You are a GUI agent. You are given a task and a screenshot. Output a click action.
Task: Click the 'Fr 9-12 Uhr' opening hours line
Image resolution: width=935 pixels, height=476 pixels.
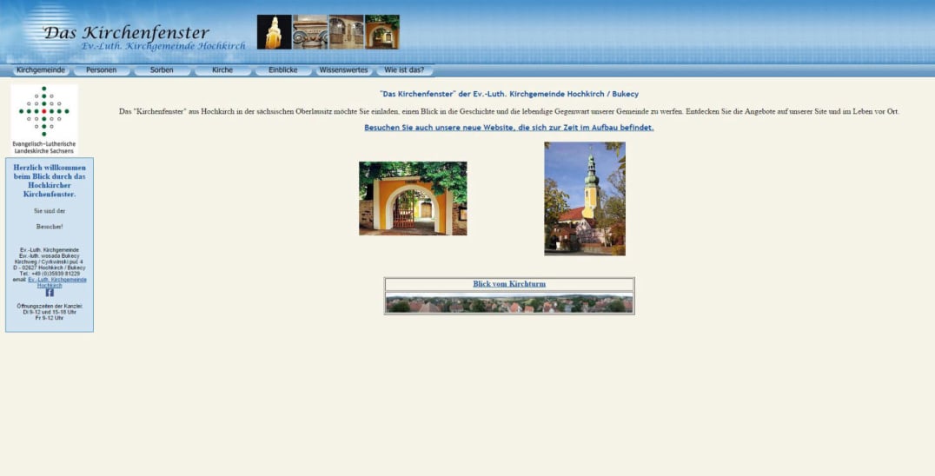[50, 318]
